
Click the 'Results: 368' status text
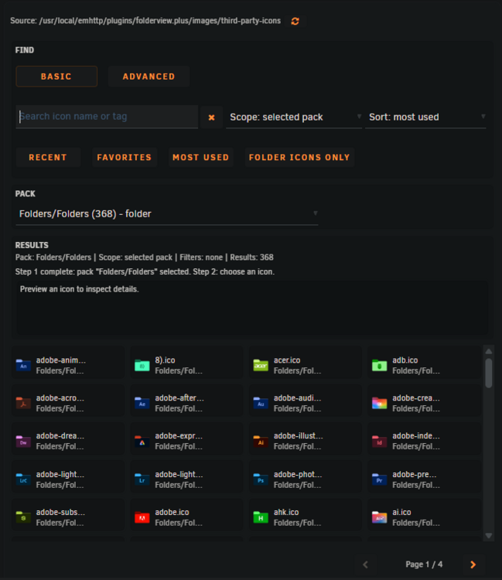click(251, 258)
